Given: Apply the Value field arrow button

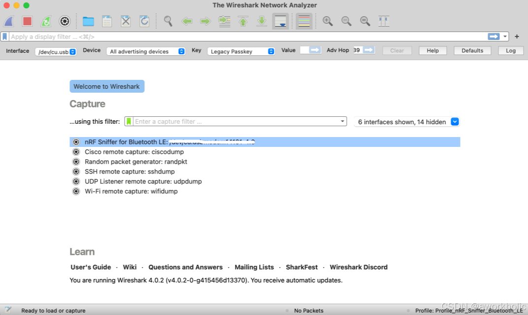Looking at the screenshot, I should (x=315, y=50).
